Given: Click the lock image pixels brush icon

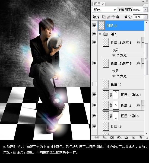Looking at the screenshot, I should pos(108,17).
